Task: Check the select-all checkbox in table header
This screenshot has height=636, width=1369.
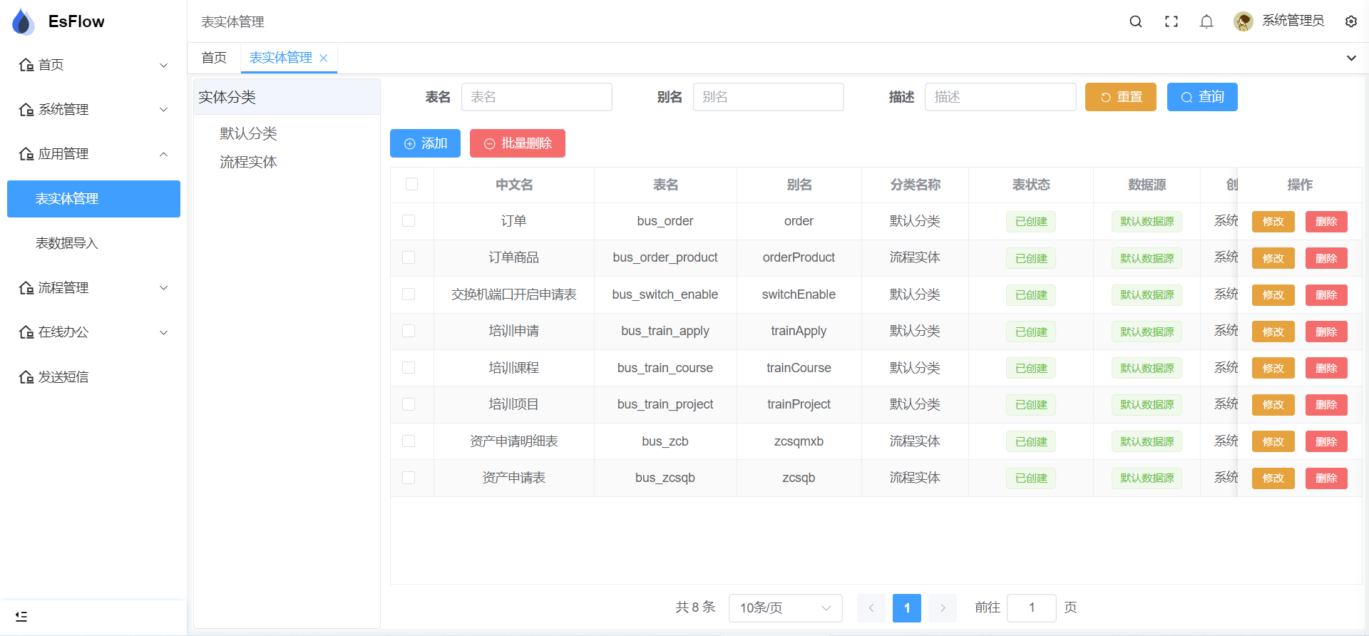Action: (411, 185)
